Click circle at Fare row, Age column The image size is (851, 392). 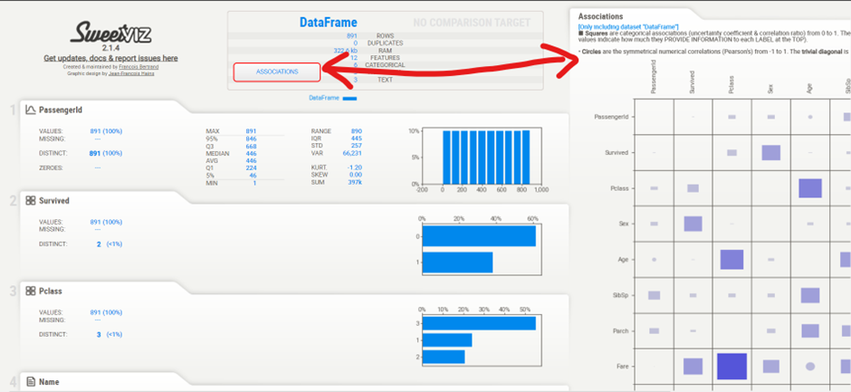(810, 367)
